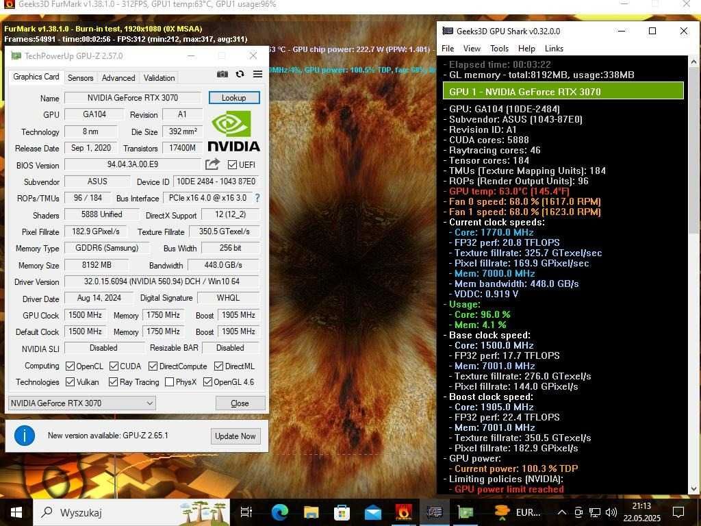Open the Mail app from the taskbar
701x526 pixels.
tap(373, 512)
